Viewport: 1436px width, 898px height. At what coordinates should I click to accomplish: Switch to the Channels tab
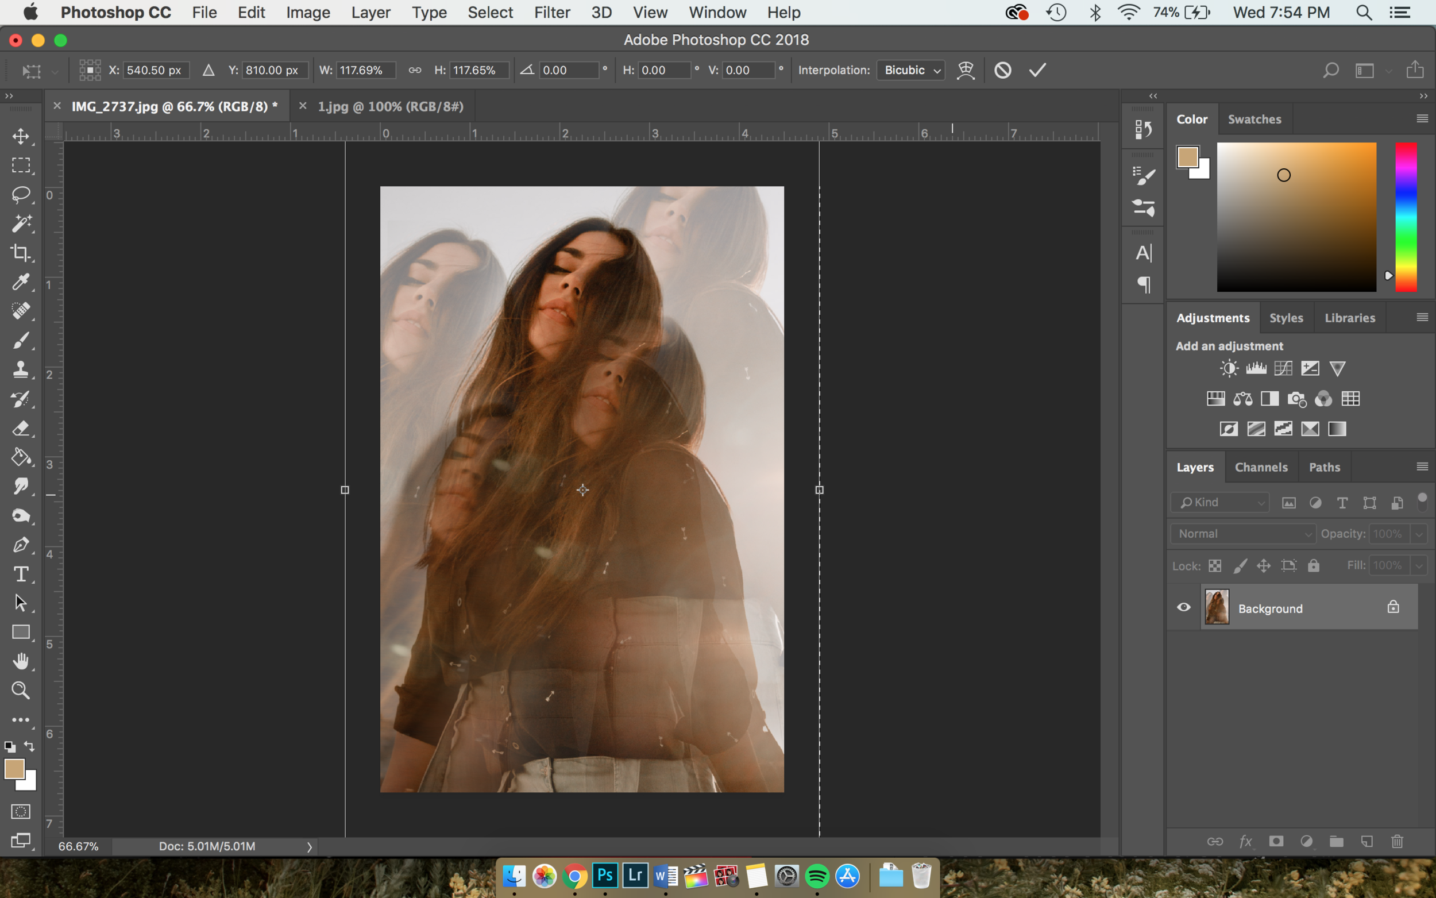point(1261,468)
